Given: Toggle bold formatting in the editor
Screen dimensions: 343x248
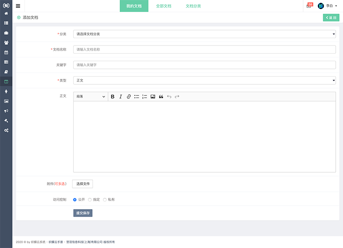Looking at the screenshot, I should click(x=112, y=96).
